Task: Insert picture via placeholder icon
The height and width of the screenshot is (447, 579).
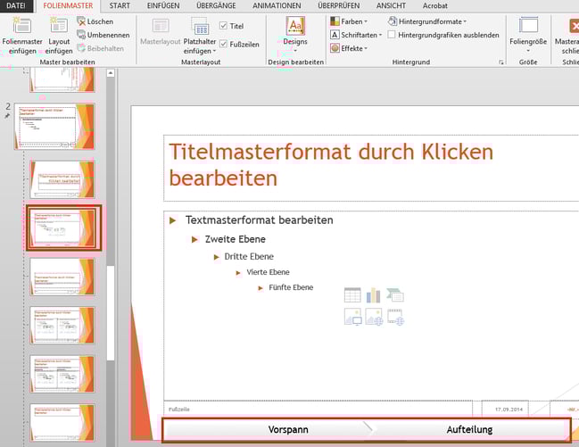Action: tap(352, 317)
